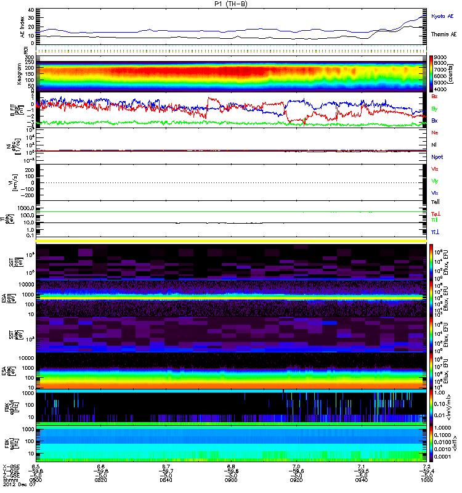The image size is (462, 493).
Task: Select the Kyoto AE legend label
Action: pos(442,16)
